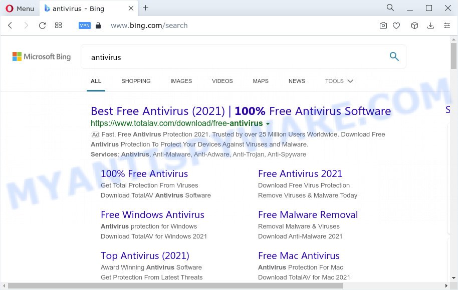Open 100% Free Antivirus sitelink
Image resolution: width=458 pixels, height=290 pixels.
pyautogui.click(x=144, y=173)
